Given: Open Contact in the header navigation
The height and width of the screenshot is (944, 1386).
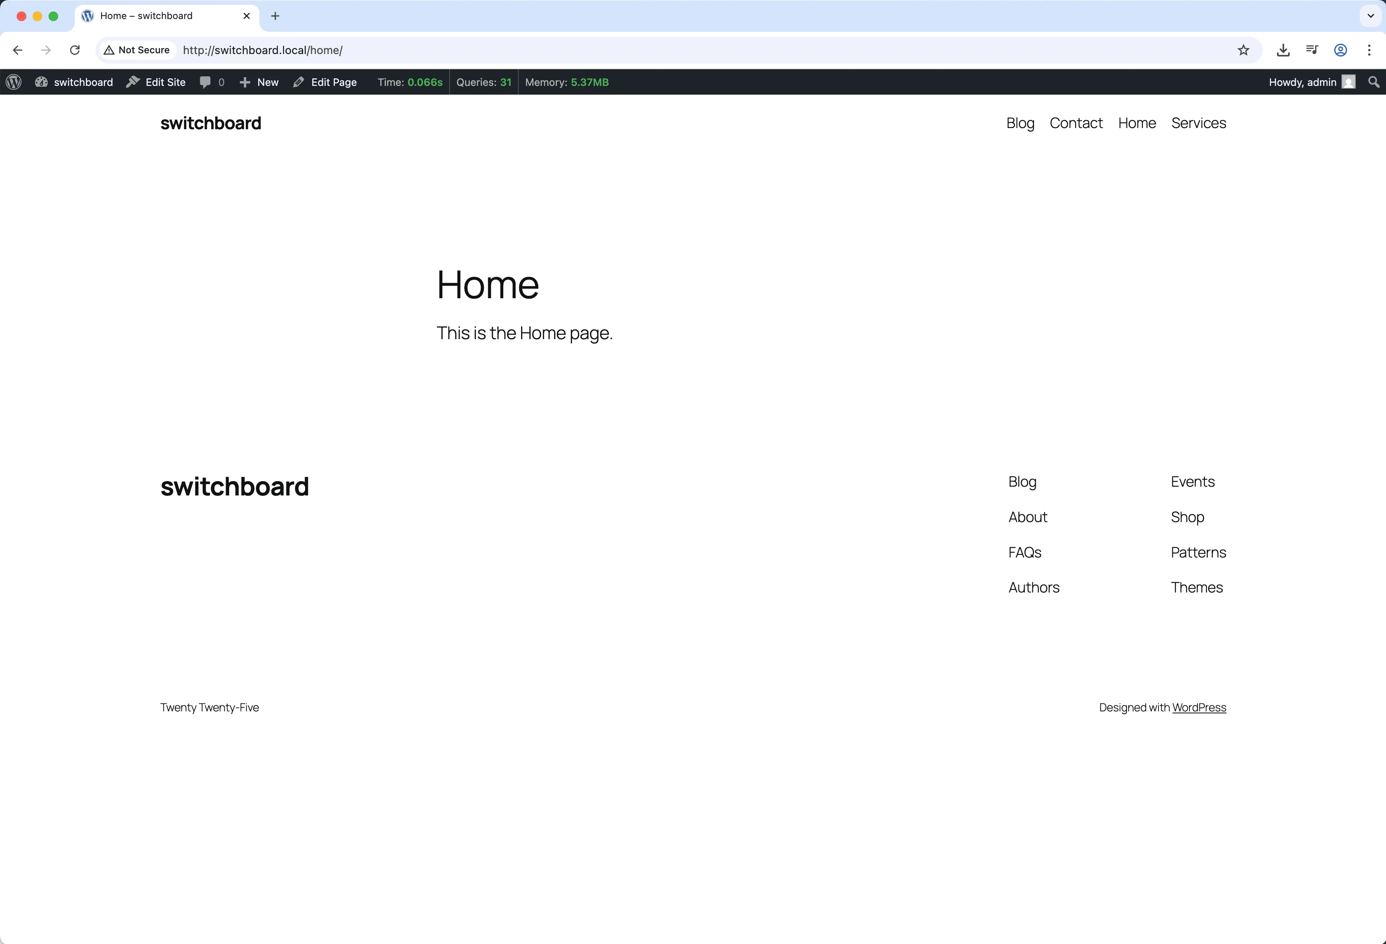Looking at the screenshot, I should click(x=1076, y=123).
